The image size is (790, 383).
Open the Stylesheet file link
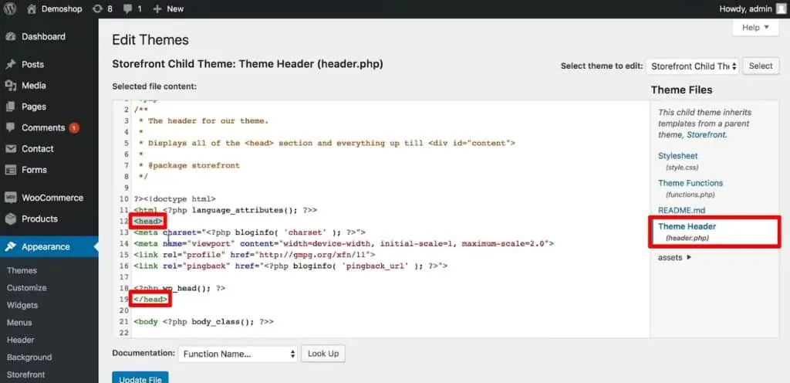tap(677, 156)
